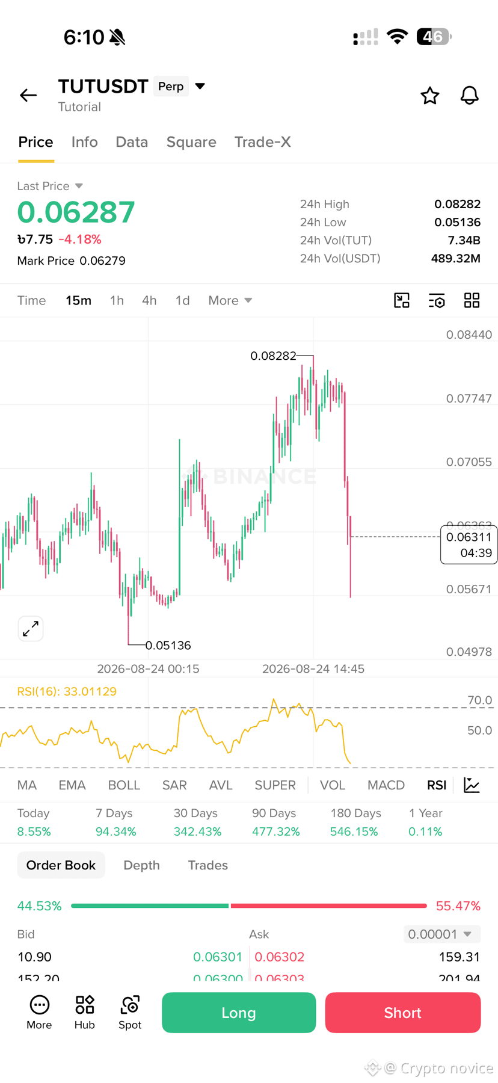
Task: Tap the 7 Days 94.34% performance
Action: pyautogui.click(x=115, y=822)
